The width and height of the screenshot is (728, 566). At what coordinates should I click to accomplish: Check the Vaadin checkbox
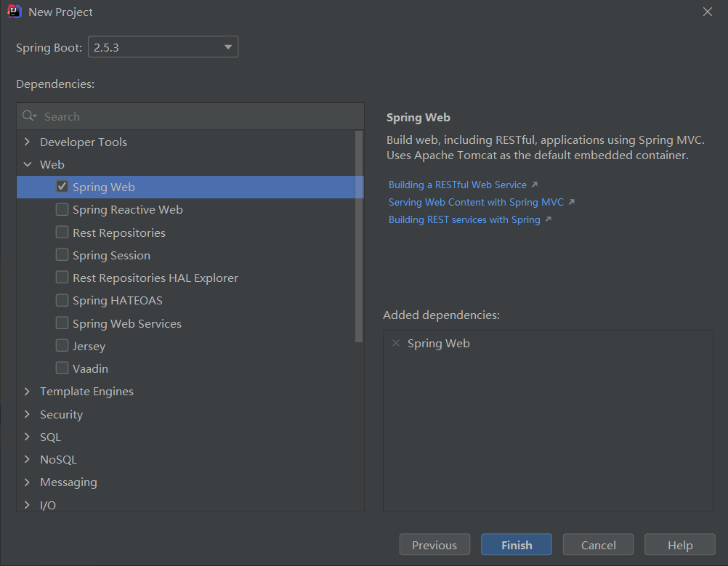pos(62,368)
